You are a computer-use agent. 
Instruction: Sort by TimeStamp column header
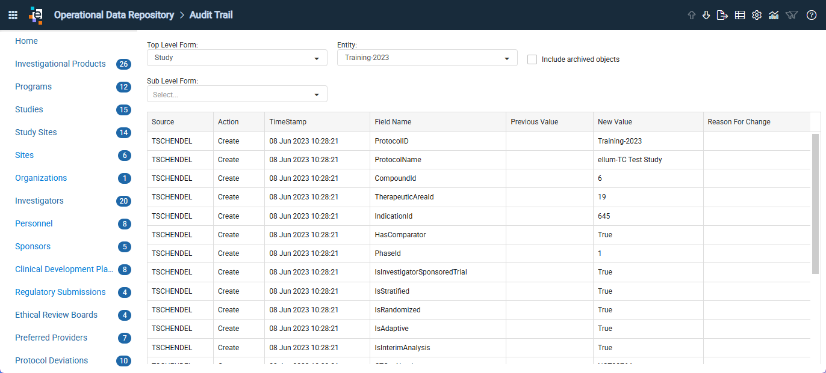[317, 122]
